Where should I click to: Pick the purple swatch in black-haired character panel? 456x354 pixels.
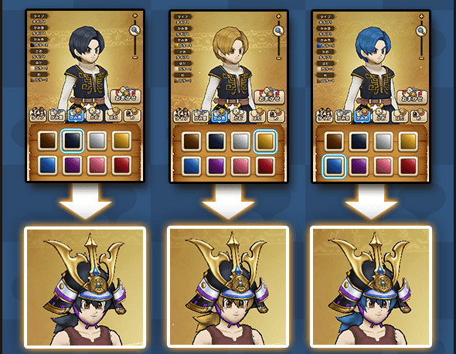tap(72, 165)
